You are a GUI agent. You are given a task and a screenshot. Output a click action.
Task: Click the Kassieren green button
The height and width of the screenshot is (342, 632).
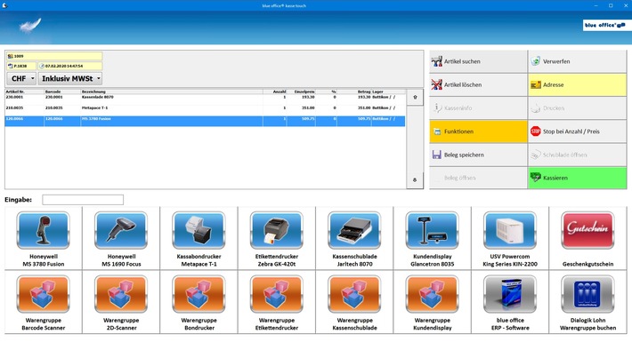(x=577, y=178)
